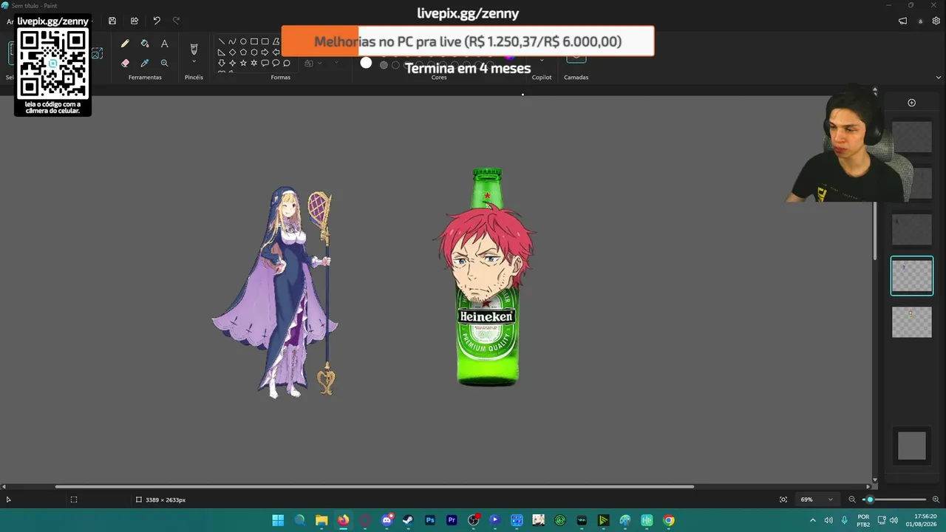Open File Explorer from taskbar
This screenshot has width=946, height=532.
tap(321, 520)
